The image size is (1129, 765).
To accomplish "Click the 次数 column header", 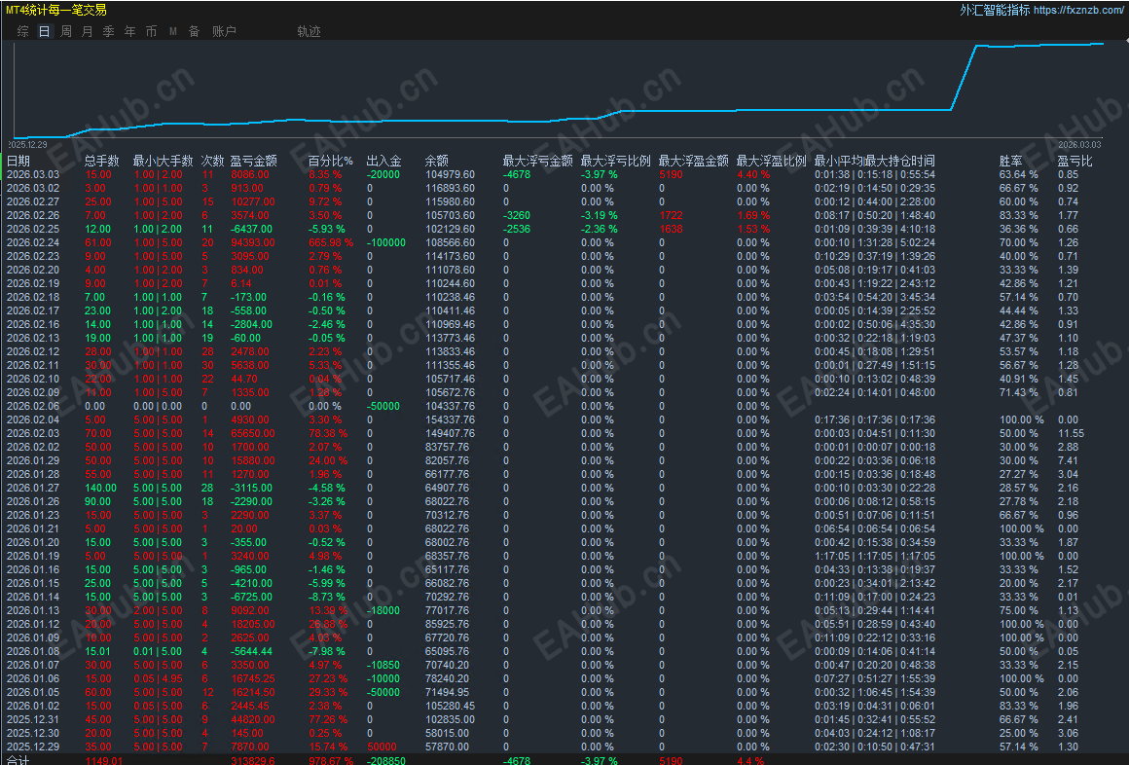I will coord(212,161).
